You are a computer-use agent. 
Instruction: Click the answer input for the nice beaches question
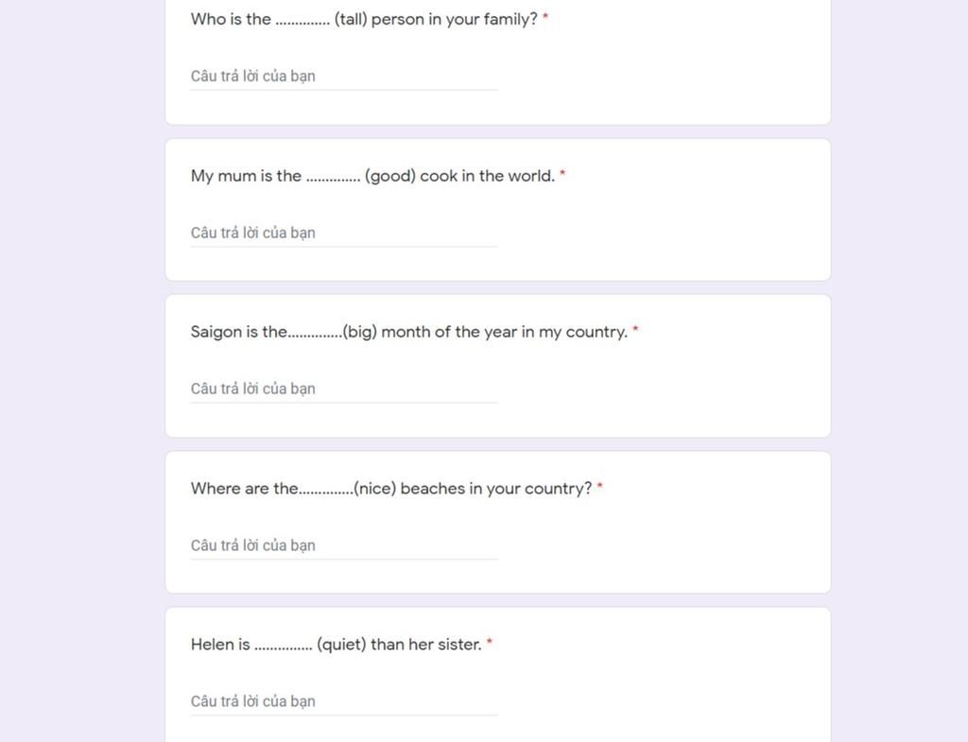[344, 545]
